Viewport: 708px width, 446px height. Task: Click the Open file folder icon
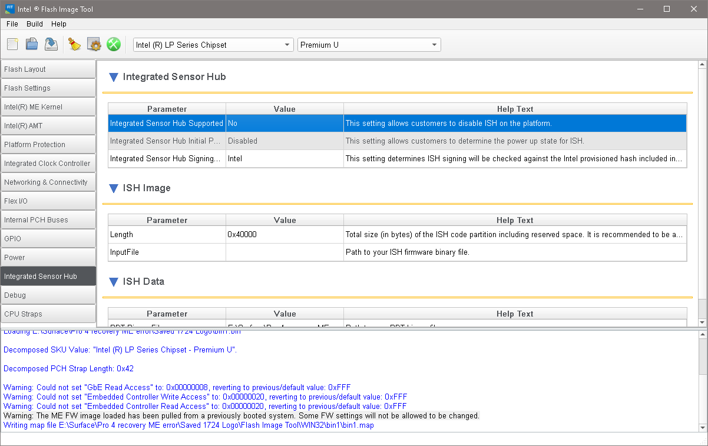coord(32,44)
